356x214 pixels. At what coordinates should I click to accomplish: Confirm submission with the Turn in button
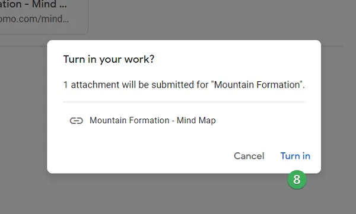click(295, 156)
